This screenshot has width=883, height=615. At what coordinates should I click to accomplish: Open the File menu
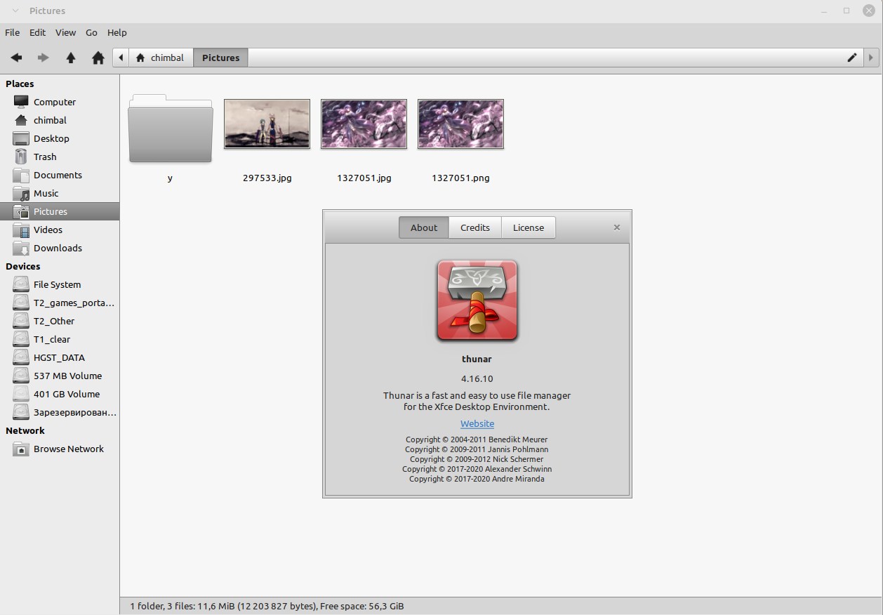[12, 32]
